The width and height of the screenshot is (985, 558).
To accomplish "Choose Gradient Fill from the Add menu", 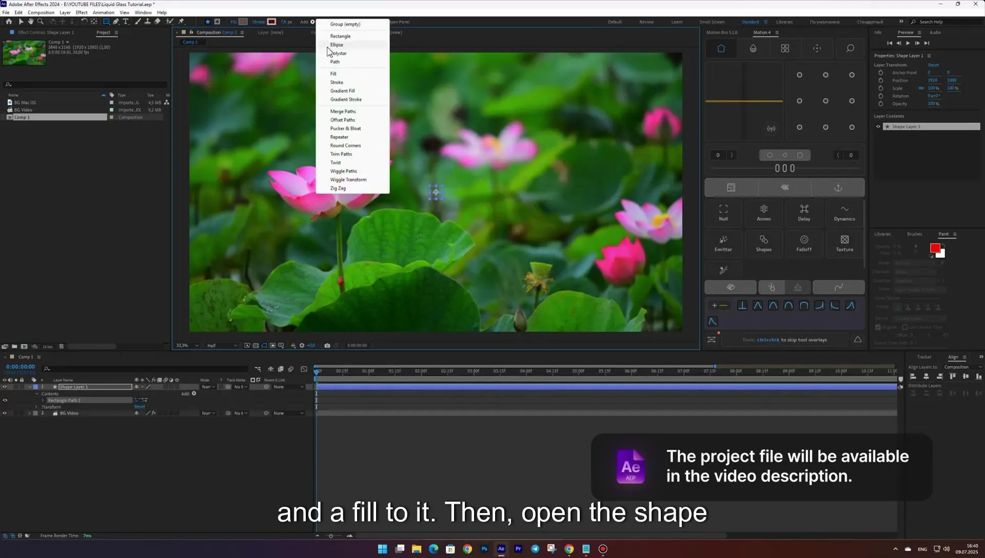I will click(342, 91).
